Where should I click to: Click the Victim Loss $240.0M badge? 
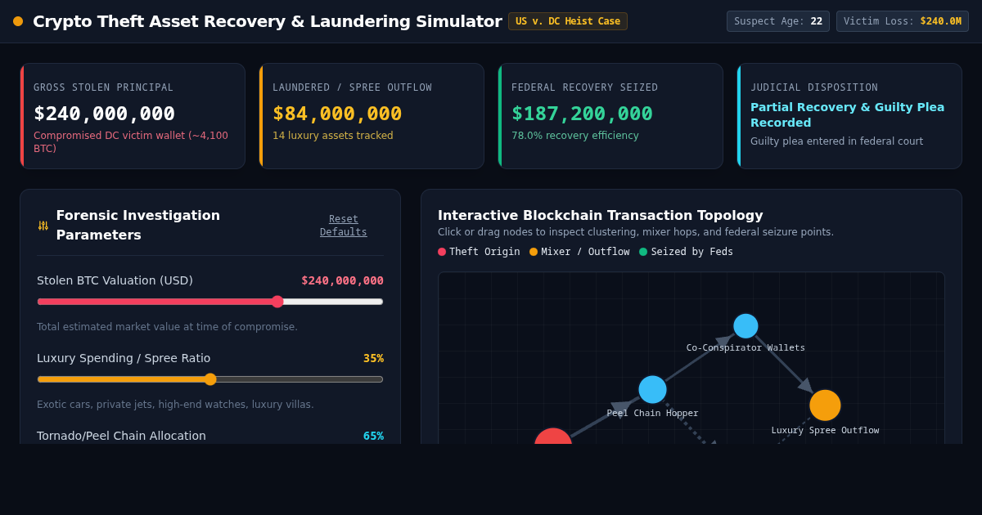903,21
